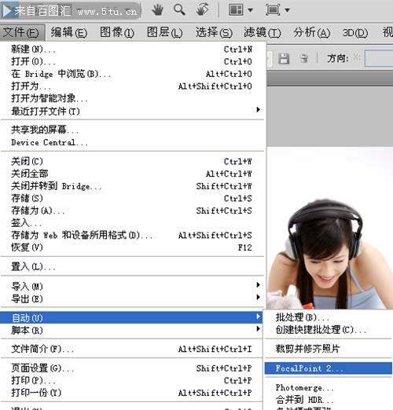
Task: Select 在 Bridge 中浏览(B)...
Action: pos(132,74)
